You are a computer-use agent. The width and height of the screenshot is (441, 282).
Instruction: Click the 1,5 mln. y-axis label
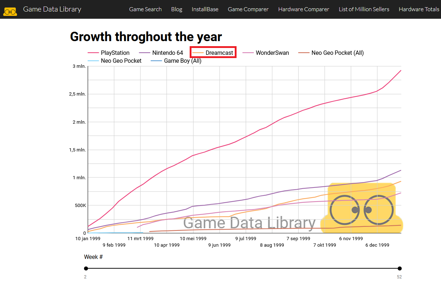tap(78, 150)
